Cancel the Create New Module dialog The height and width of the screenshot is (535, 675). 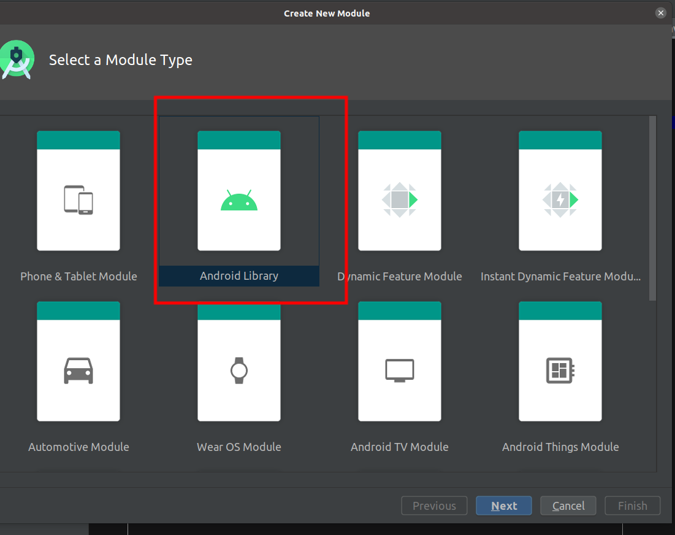click(568, 506)
